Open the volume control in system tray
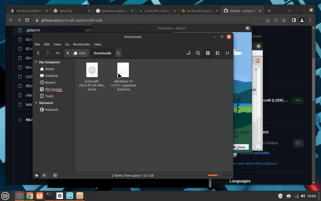 point(303,196)
